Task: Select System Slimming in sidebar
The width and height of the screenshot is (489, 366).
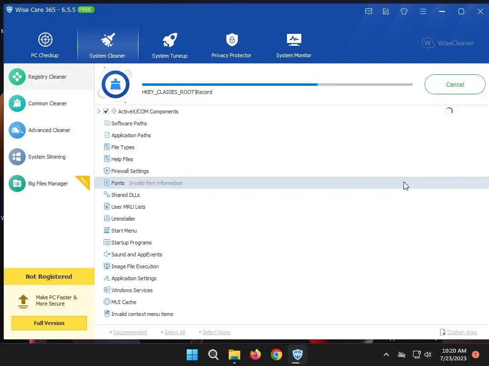Action: 49,157
